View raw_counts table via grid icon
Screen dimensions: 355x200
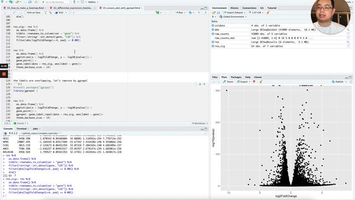(x=348, y=34)
